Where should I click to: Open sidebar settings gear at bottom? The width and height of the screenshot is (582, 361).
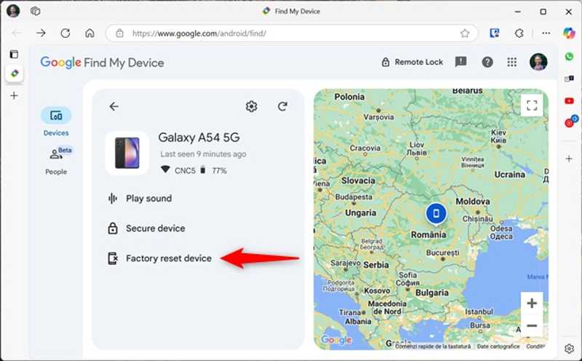tap(569, 349)
